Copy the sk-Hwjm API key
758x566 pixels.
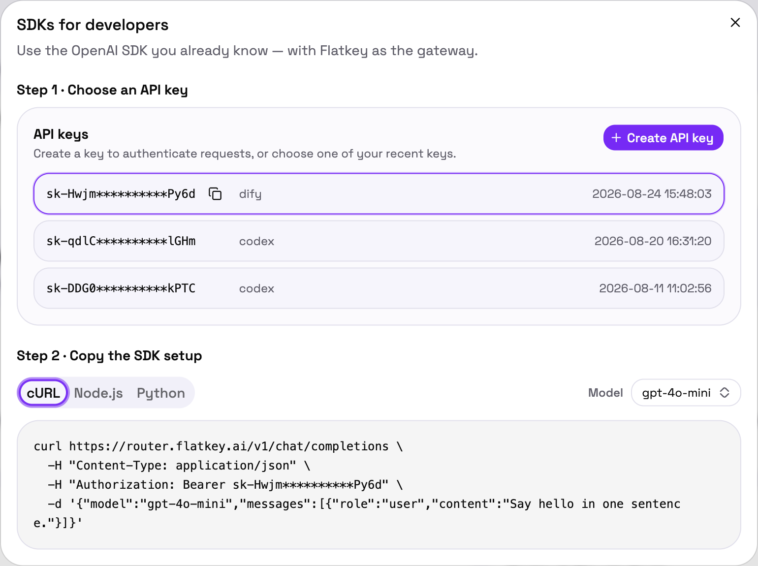(215, 194)
